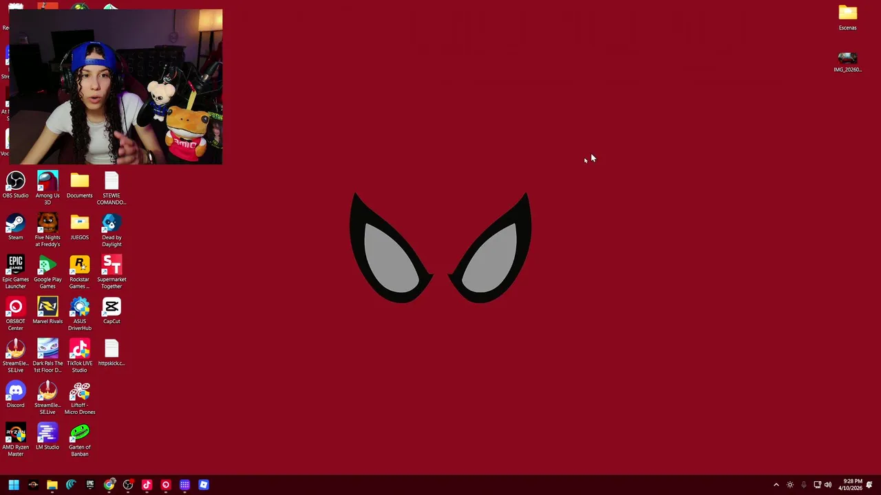This screenshot has height=495, width=881.
Task: Open AMD Ryzen Master shortcut
Action: tap(15, 439)
